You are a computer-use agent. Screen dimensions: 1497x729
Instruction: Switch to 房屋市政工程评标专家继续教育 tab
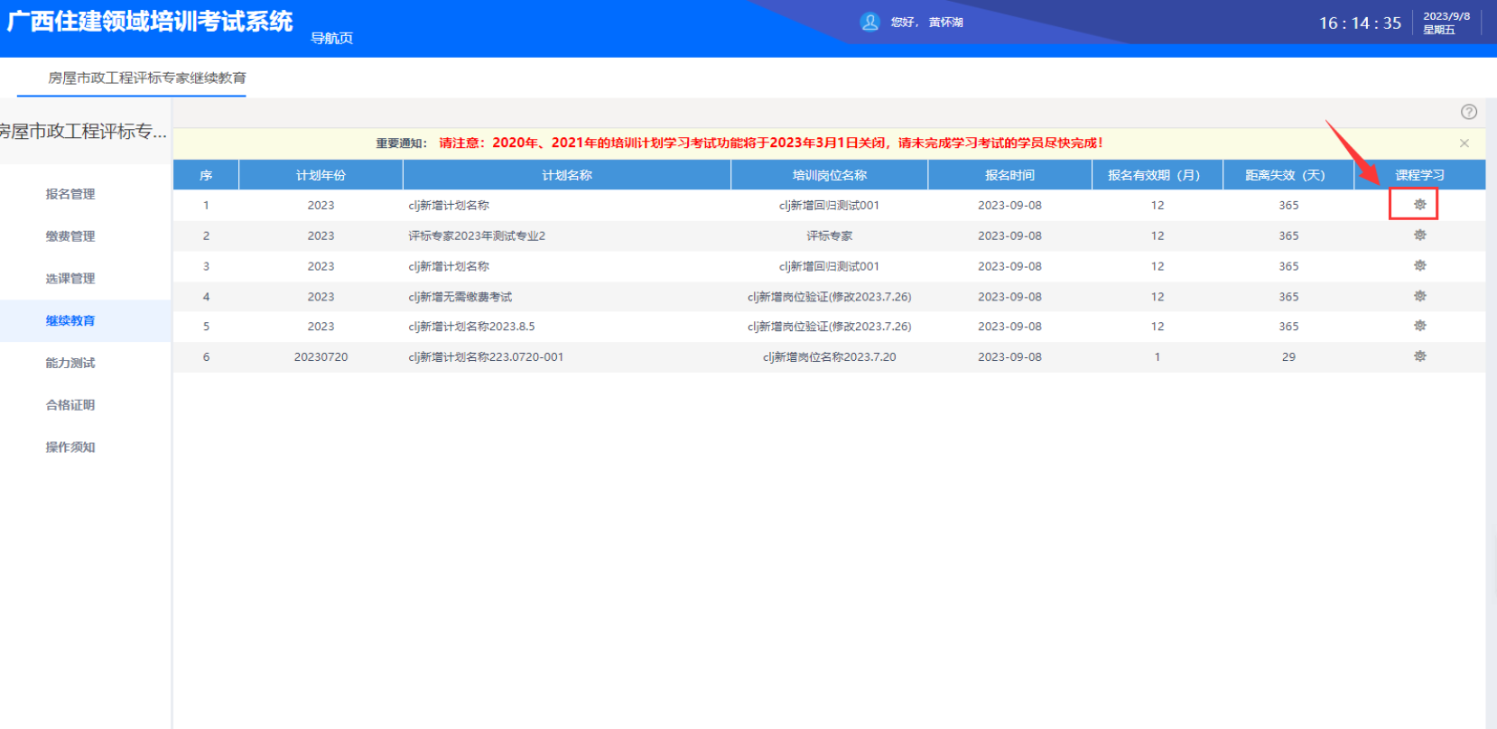coord(146,78)
